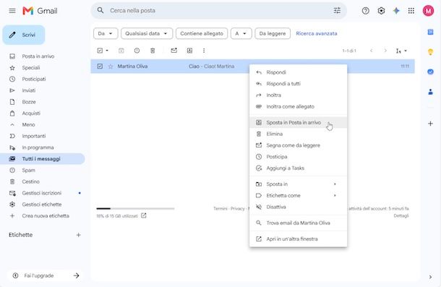
Task: Click the Report spam toolbar icon
Action: pos(137,51)
